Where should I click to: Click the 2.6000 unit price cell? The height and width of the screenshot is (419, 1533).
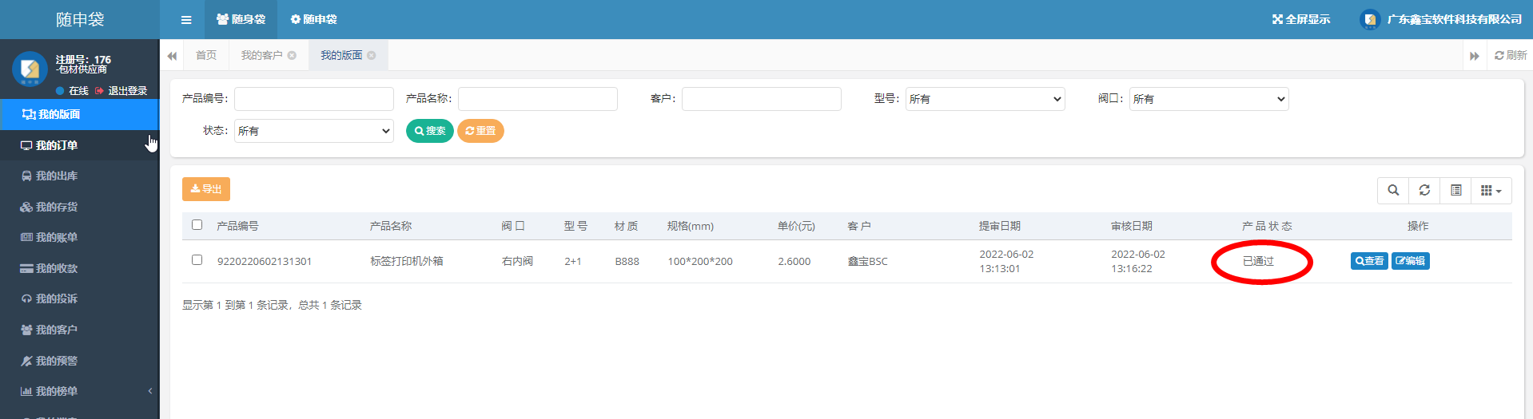pos(794,261)
